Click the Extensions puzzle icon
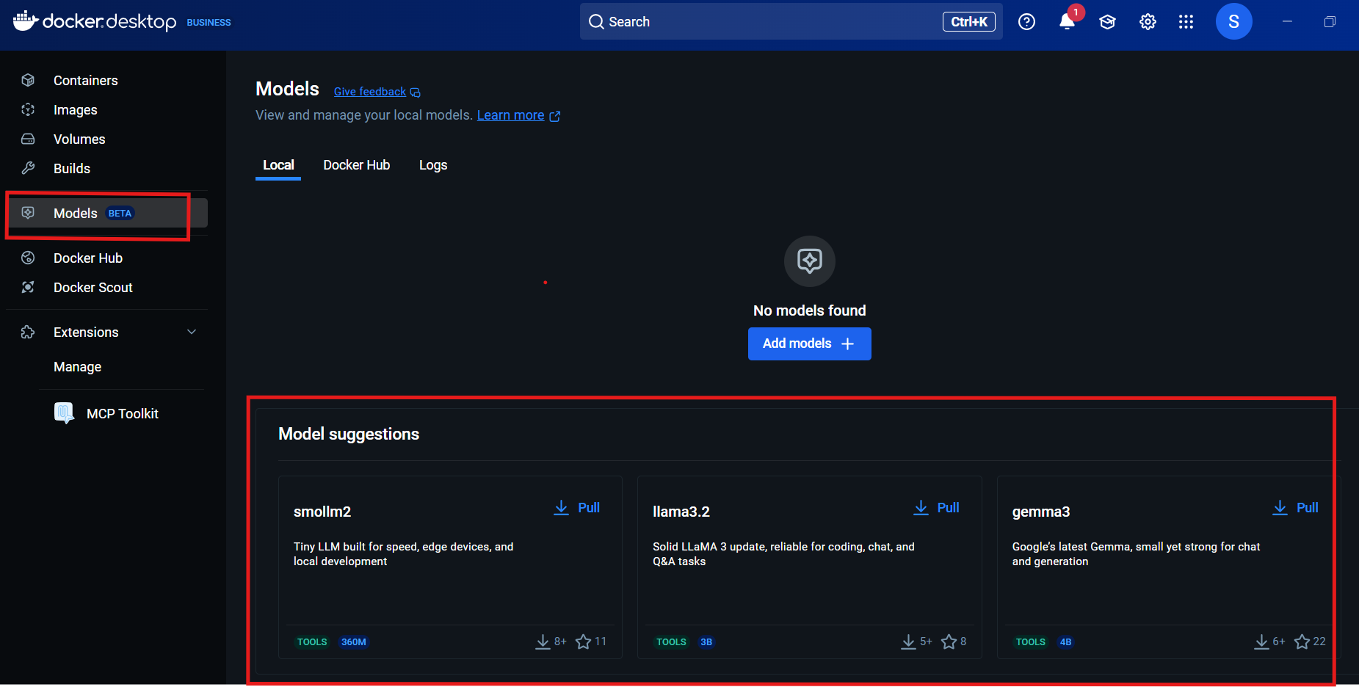Screen dimensions: 1359x687 [x=28, y=332]
